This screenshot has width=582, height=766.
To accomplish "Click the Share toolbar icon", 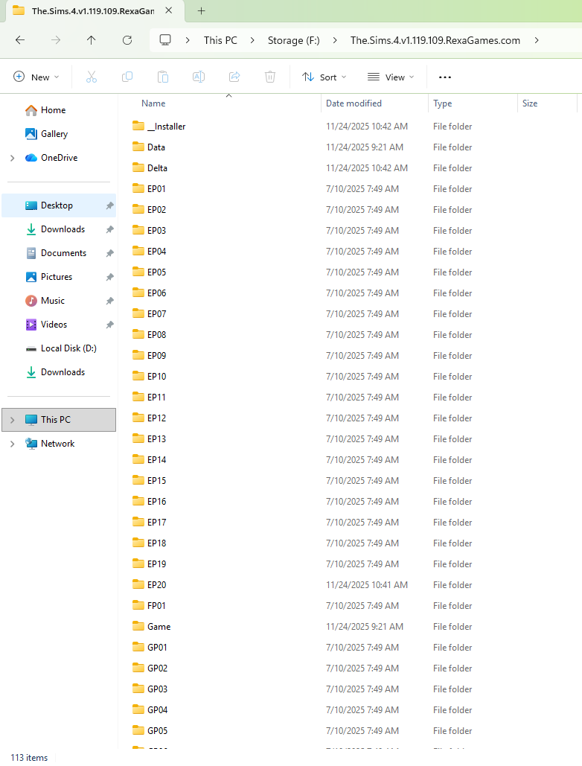I will point(234,77).
